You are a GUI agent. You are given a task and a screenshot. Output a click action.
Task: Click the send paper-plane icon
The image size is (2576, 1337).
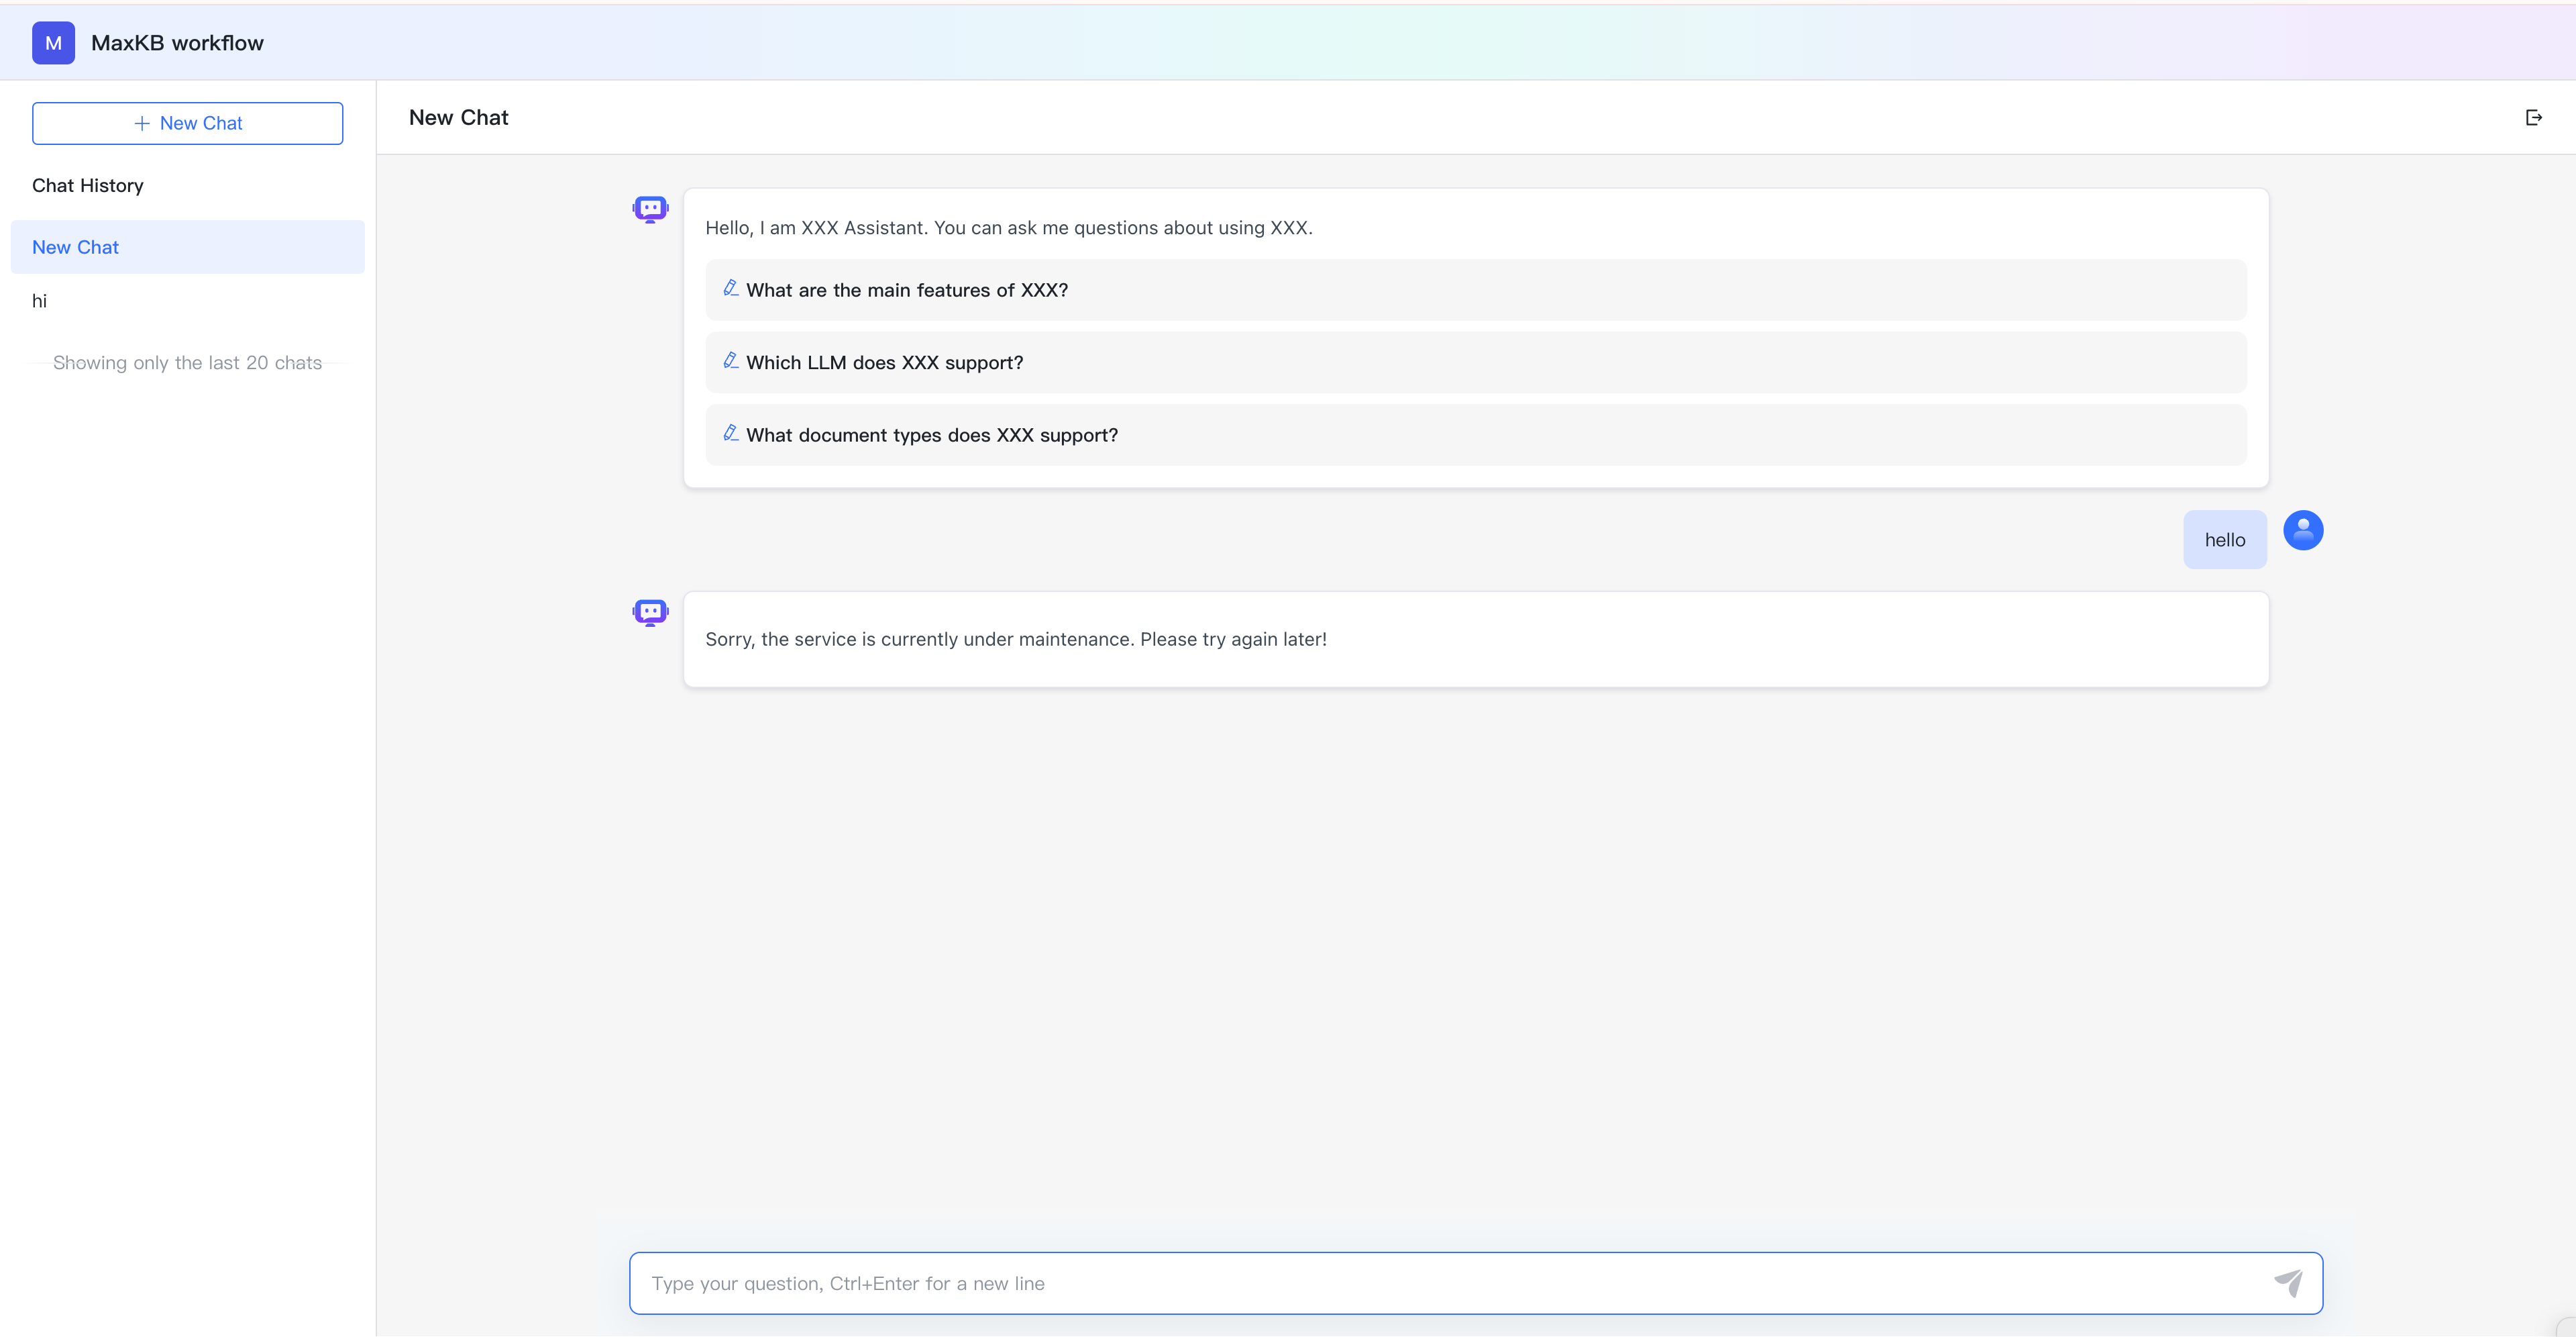coord(2288,1282)
